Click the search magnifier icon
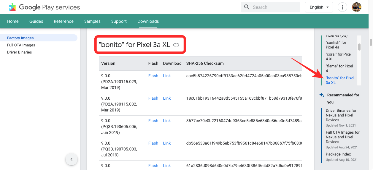The height and width of the screenshot is (170, 373). (x=247, y=7)
